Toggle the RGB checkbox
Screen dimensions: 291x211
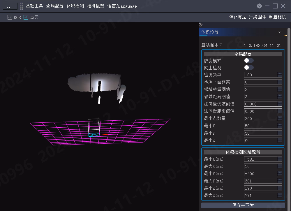tap(10, 17)
